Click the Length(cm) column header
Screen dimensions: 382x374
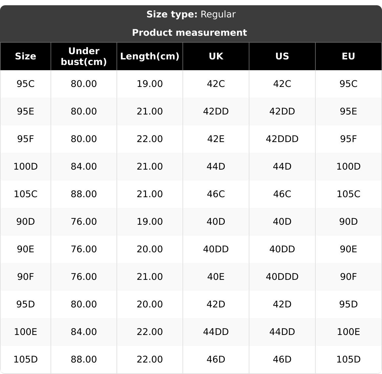pyautogui.click(x=150, y=56)
